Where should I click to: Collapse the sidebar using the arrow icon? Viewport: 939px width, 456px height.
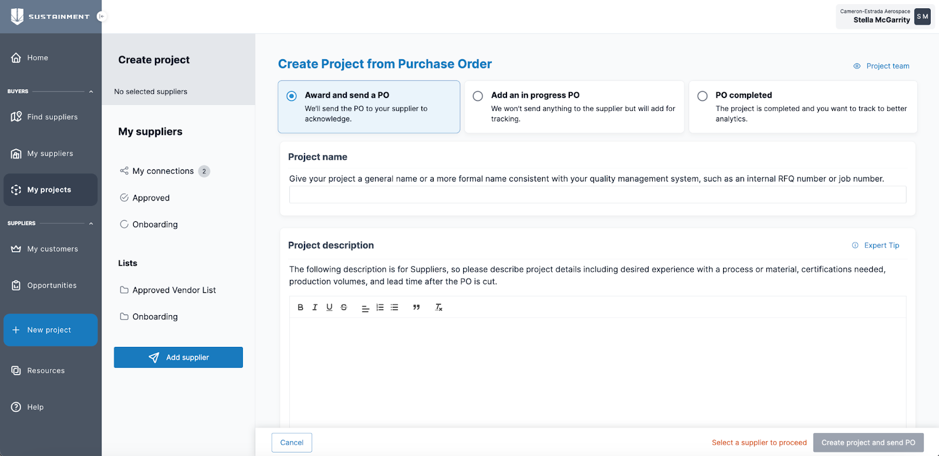102,16
